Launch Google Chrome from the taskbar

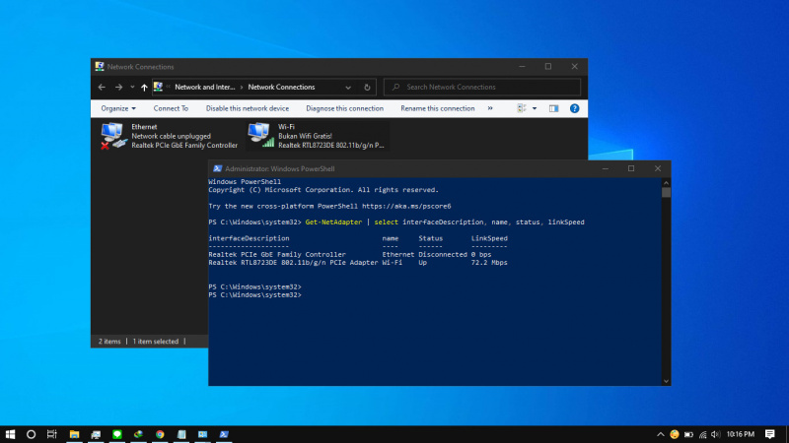click(160, 434)
